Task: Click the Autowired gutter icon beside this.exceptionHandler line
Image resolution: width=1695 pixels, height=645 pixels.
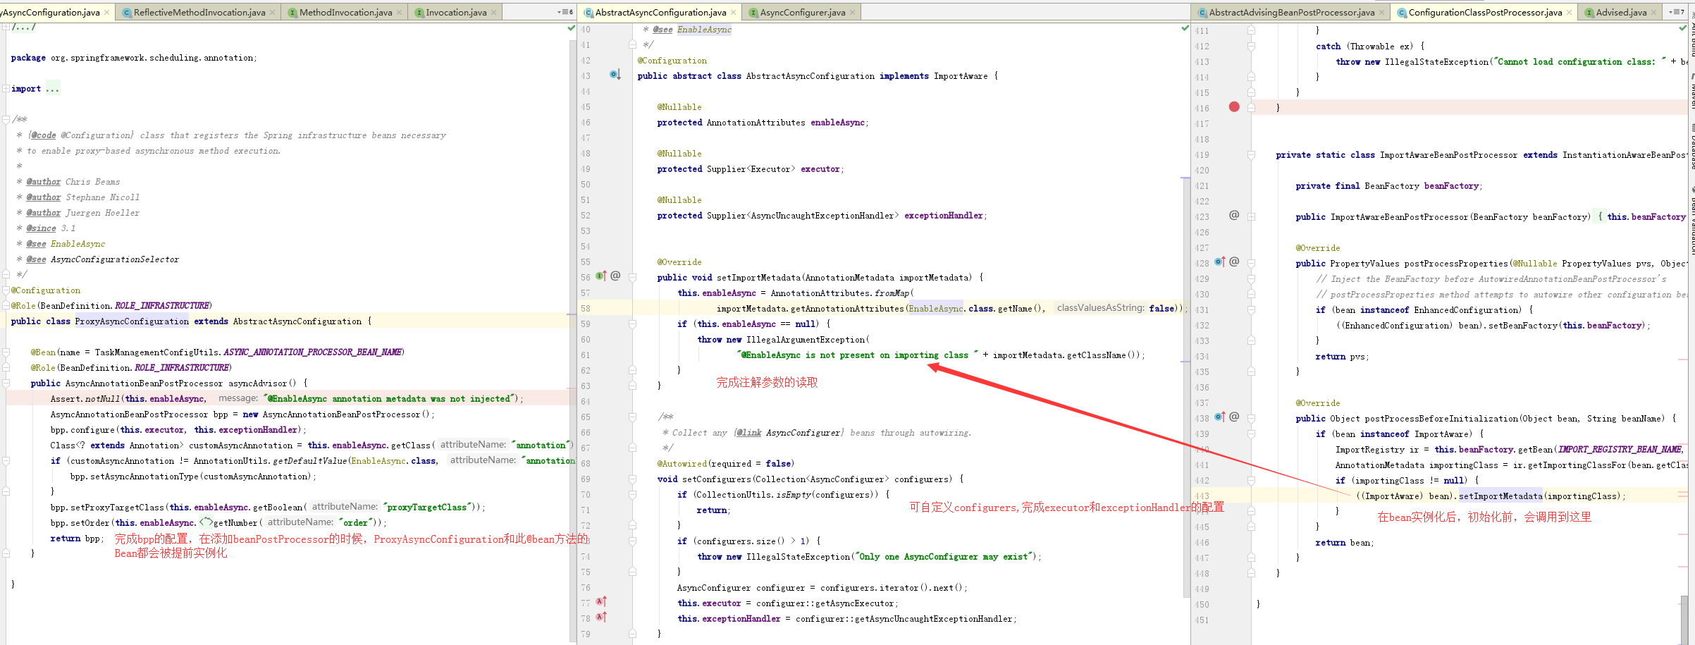Action: click(x=600, y=618)
